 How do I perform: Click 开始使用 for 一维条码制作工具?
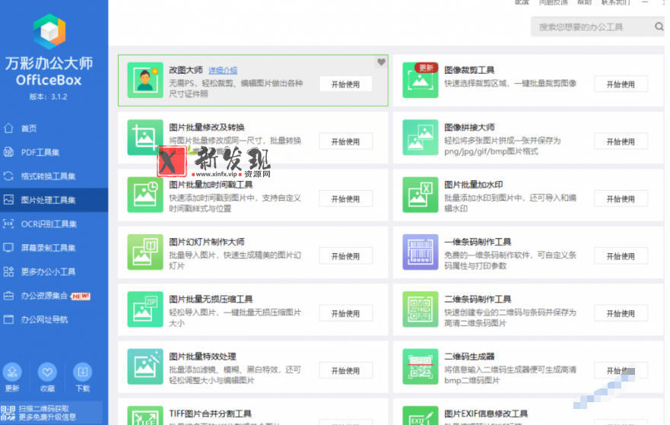pos(621,256)
